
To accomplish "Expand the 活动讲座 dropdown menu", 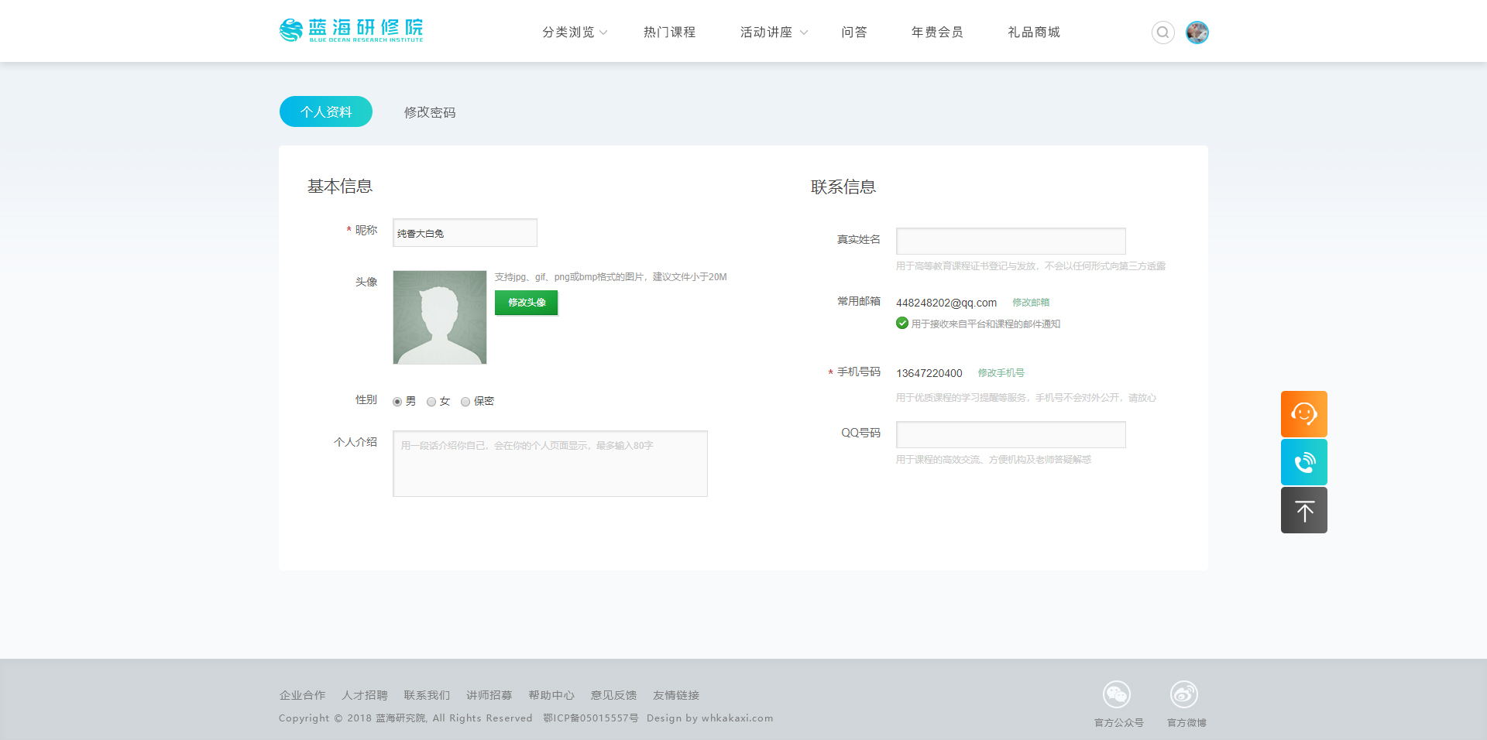I will (x=772, y=33).
